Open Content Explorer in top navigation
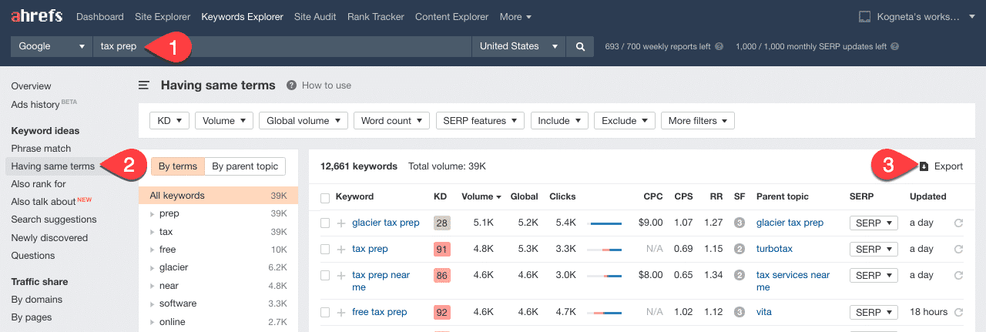This screenshot has width=986, height=332. 451,16
